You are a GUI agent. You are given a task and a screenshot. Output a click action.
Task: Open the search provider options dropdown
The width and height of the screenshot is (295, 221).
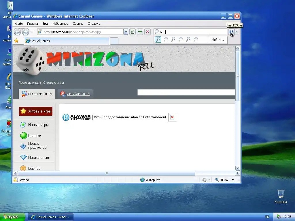point(236,32)
